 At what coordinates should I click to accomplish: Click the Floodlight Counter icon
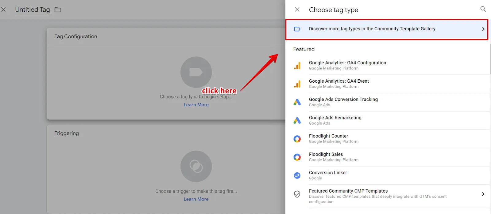(x=297, y=139)
